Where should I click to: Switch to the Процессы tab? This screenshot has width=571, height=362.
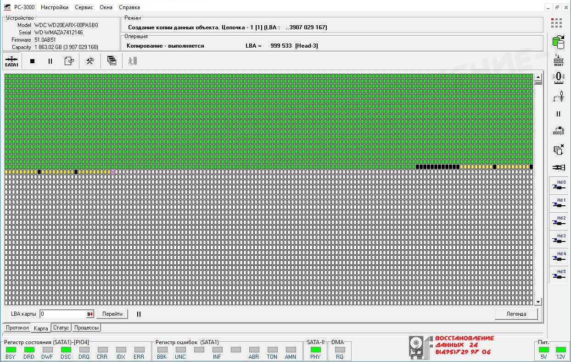tap(86, 328)
